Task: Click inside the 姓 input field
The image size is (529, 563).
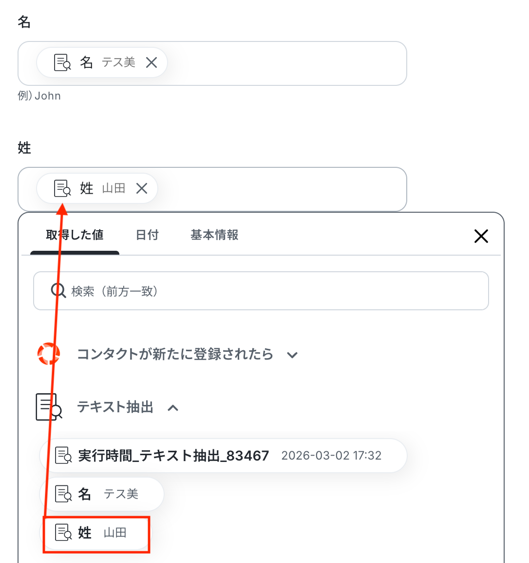Action: [283, 189]
